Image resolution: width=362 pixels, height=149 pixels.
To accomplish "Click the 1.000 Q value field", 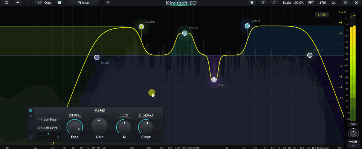I will (124, 115).
